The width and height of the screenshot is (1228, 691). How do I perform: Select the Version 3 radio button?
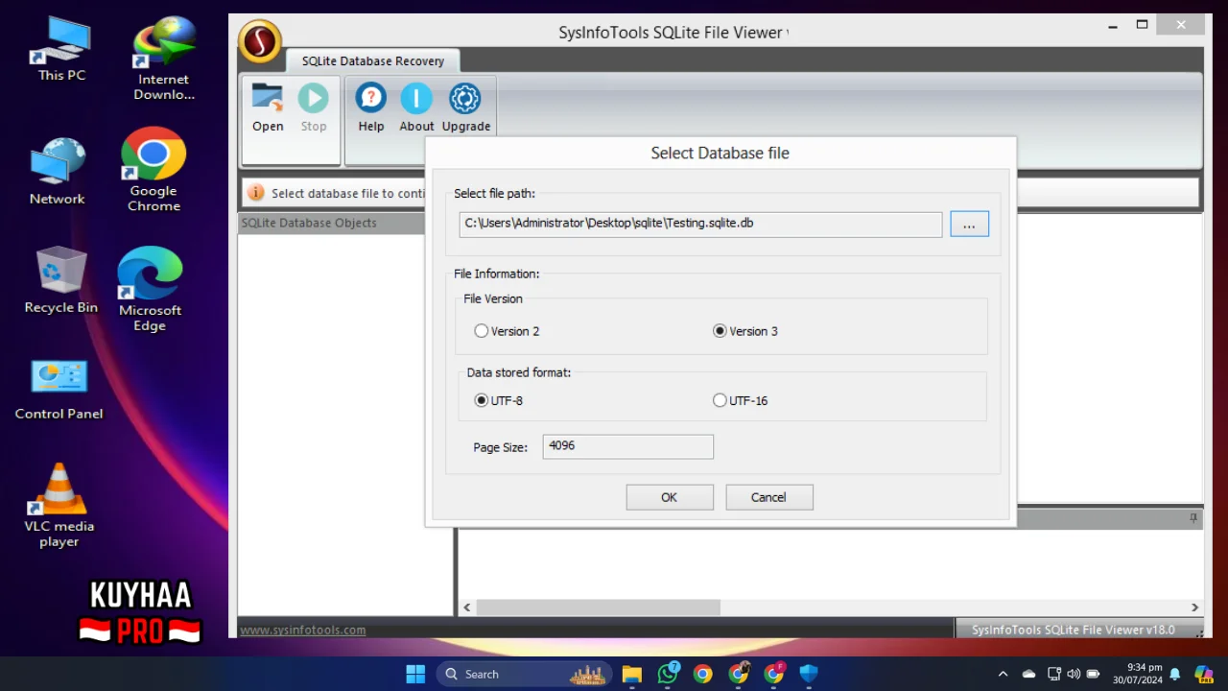tap(720, 331)
